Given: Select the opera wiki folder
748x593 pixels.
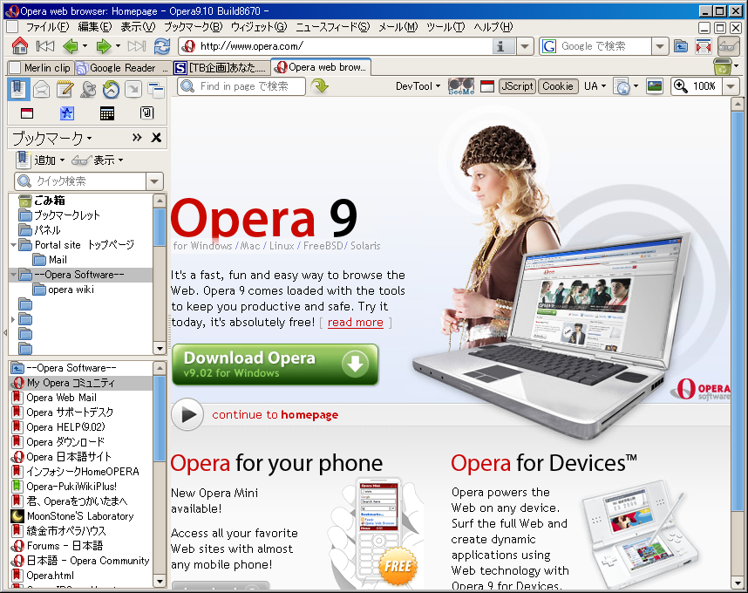Looking at the screenshot, I should point(71,290).
